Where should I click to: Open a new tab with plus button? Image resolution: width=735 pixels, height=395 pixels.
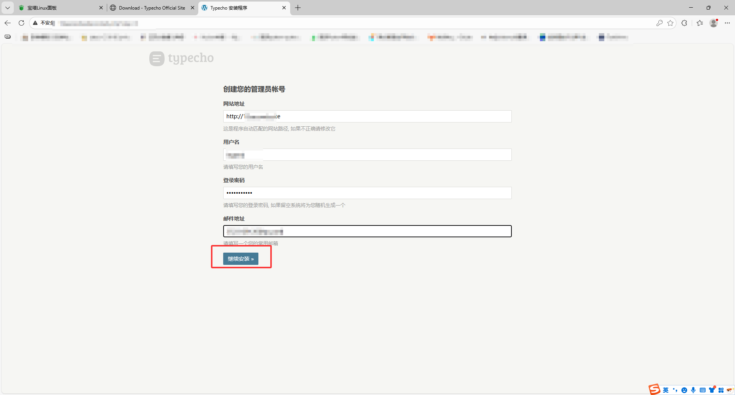tap(298, 8)
